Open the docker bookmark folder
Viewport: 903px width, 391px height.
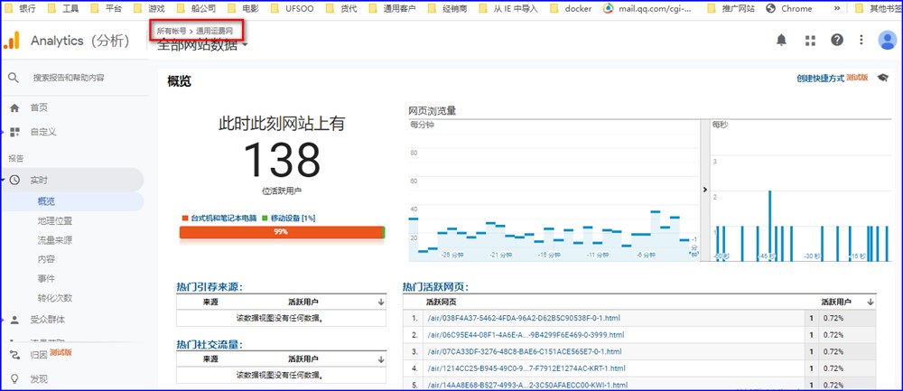[571, 9]
